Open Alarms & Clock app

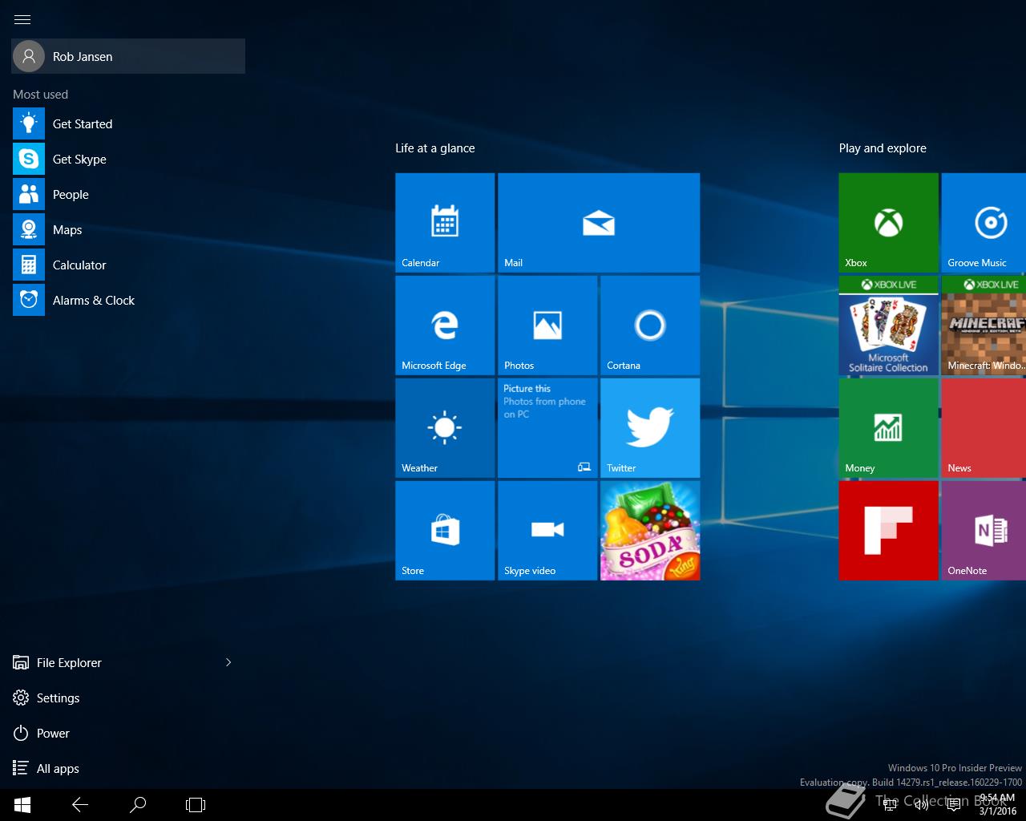[x=128, y=300]
